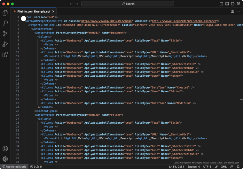Open the notifications bell icon

238,167
